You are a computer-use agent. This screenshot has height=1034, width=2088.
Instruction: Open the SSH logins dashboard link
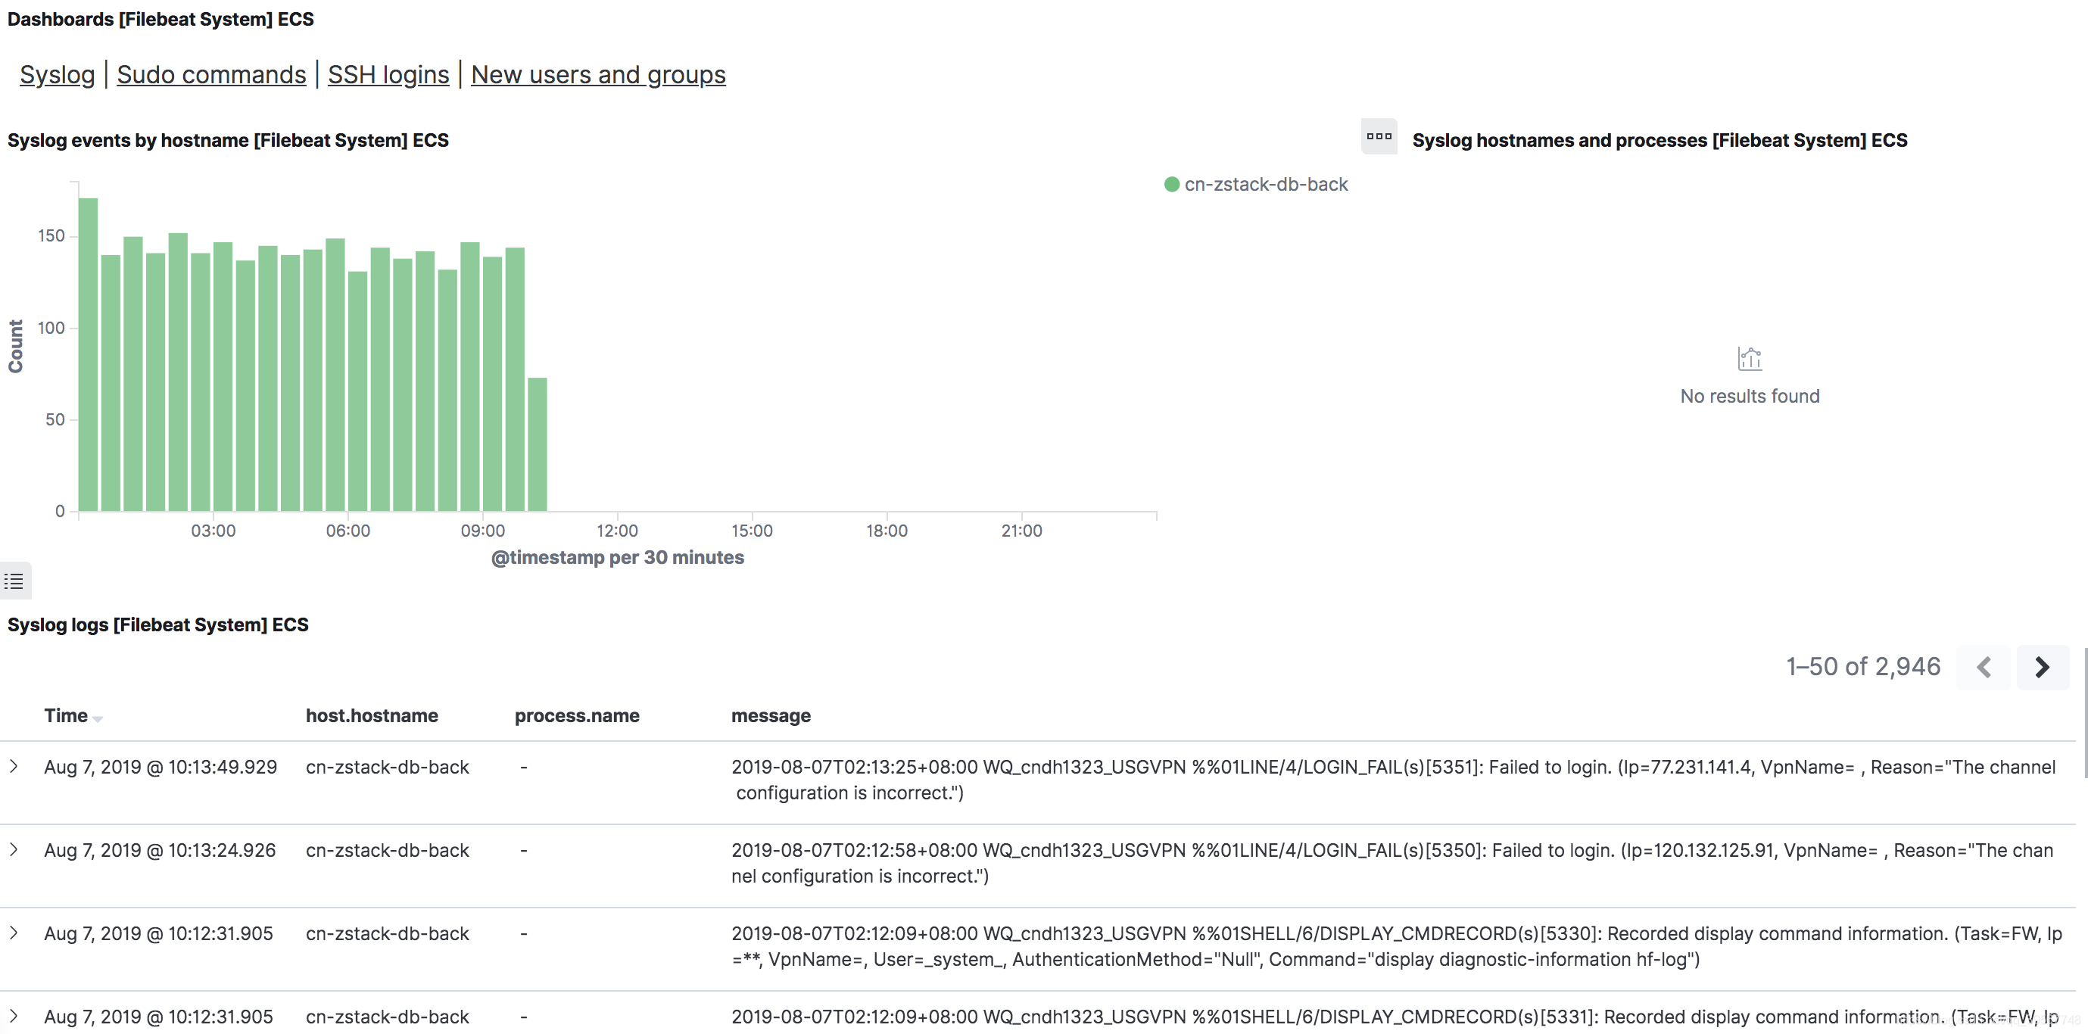(388, 74)
